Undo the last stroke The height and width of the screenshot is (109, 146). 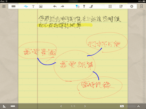55,6
